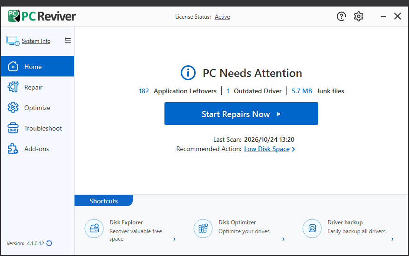Collapse sidebar using the hamburger menu icon

(x=68, y=41)
